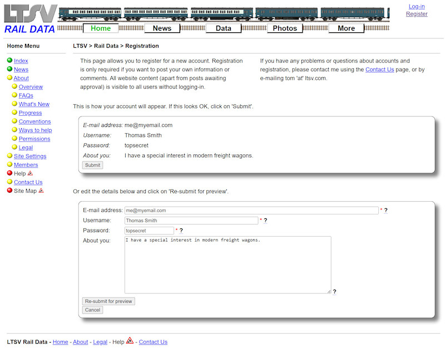Click the red bullet icon beside Help

(x=9, y=173)
